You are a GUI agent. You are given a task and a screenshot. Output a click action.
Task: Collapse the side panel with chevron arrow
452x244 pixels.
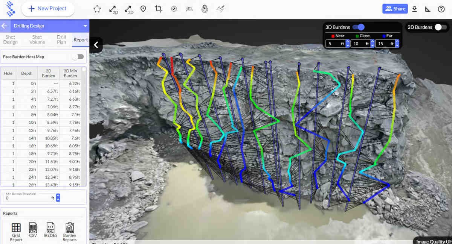[96, 45]
